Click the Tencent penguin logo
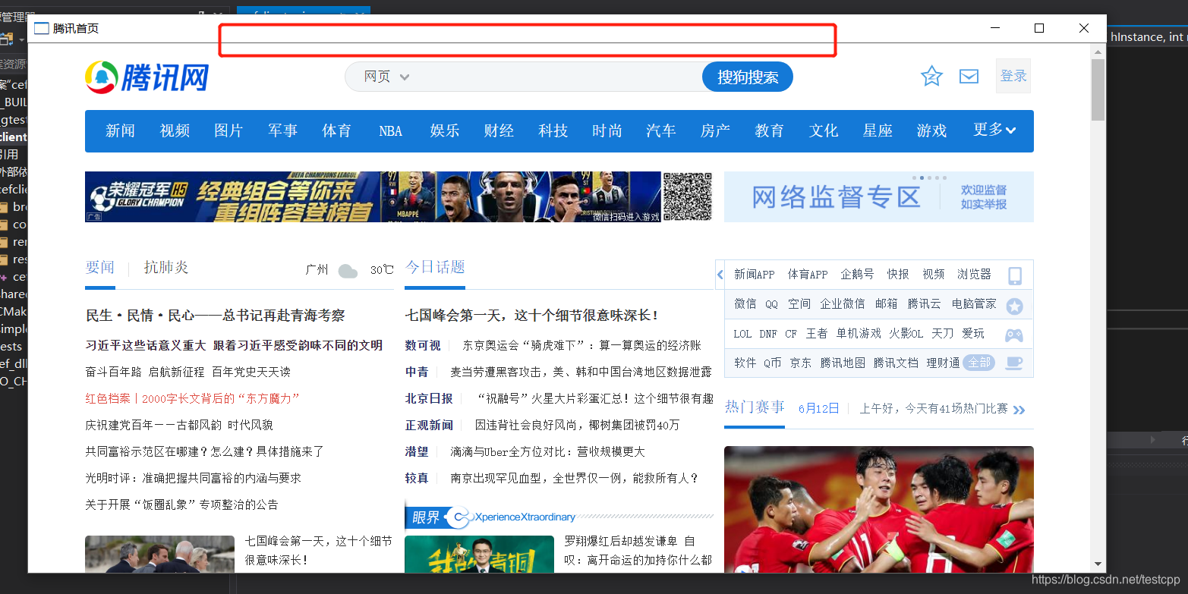Screen dimensions: 1188x594 point(101,77)
